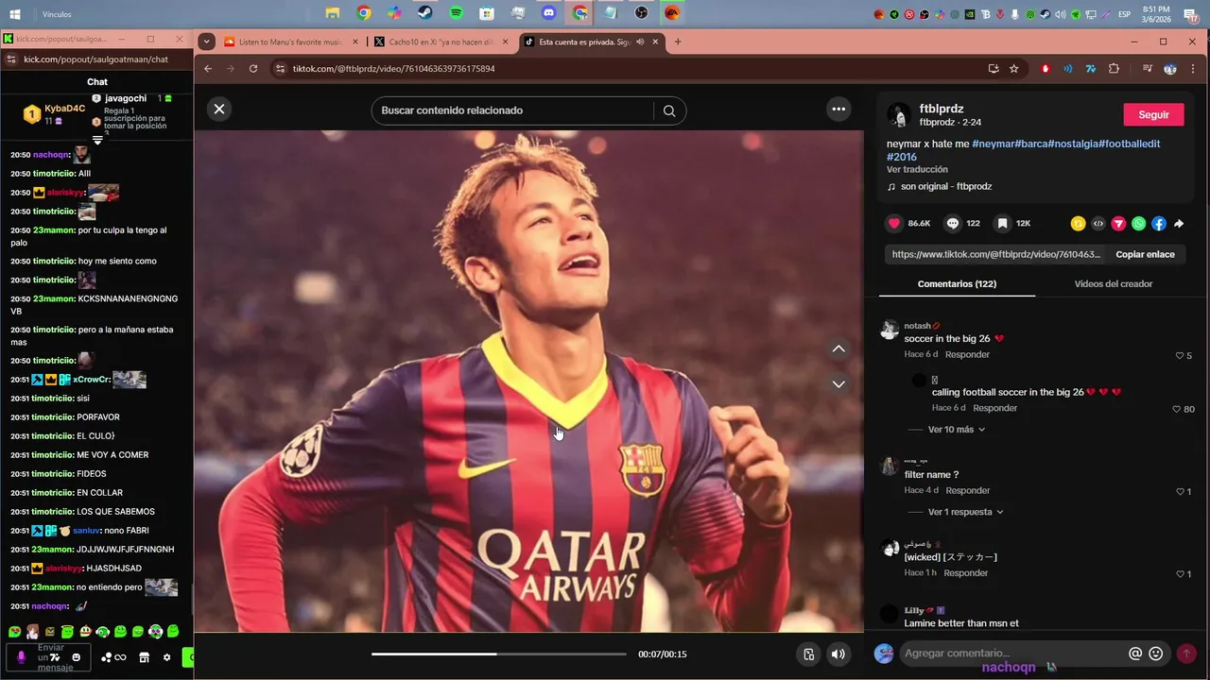Image resolution: width=1210 pixels, height=680 pixels.
Task: Switch to Videos del creador tab
Action: click(1113, 283)
